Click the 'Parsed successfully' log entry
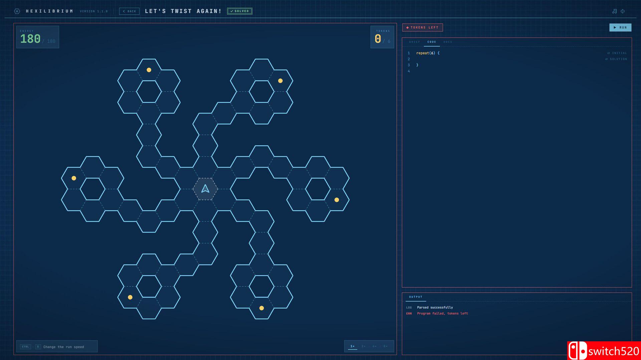The image size is (641, 360). coord(435,308)
